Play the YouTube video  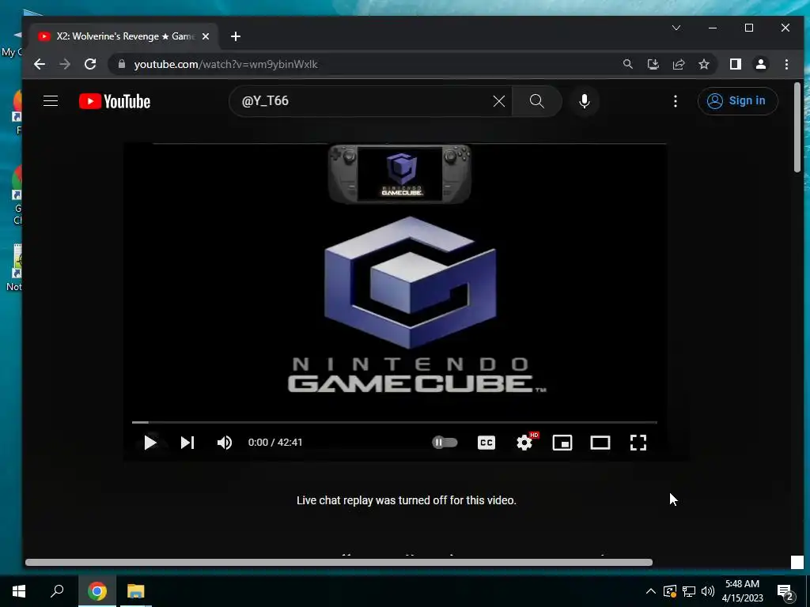coord(150,443)
